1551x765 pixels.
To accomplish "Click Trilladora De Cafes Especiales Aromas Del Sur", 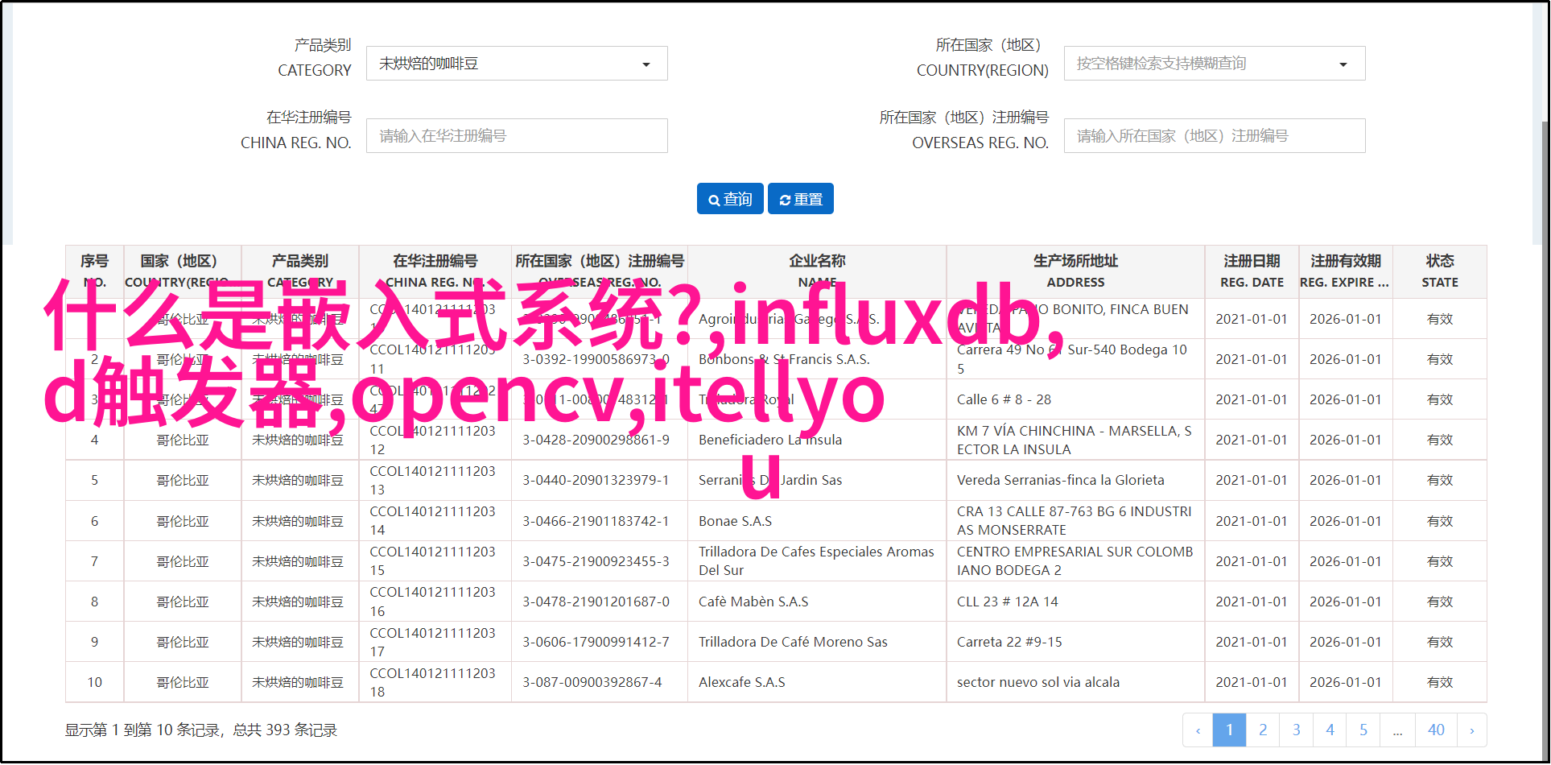I will tap(816, 560).
